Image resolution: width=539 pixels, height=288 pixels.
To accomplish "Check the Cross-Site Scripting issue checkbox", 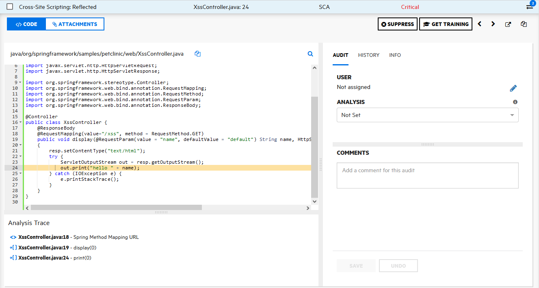I will tap(10, 7).
